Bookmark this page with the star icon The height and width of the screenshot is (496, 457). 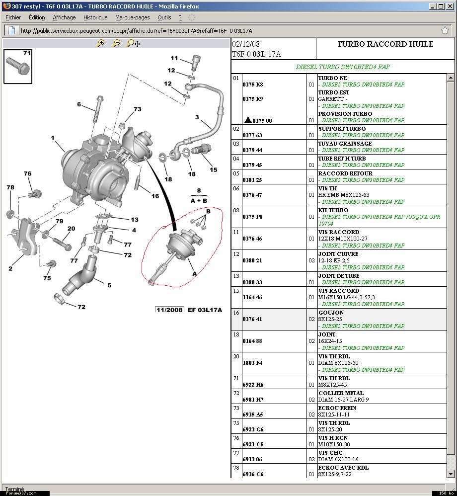coord(445,30)
